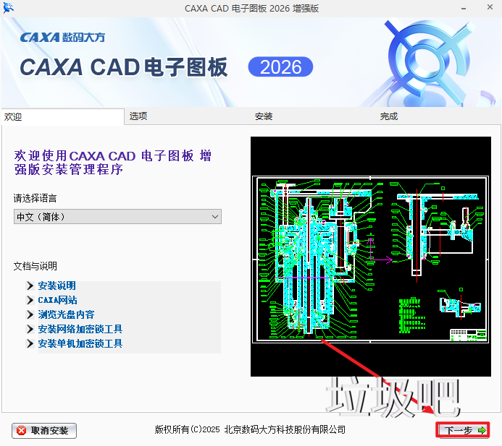Click the CAD drawing preview image

pyautogui.click(x=370, y=257)
